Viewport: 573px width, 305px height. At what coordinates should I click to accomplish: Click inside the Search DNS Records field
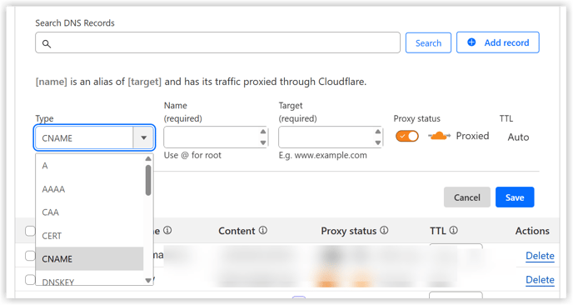tap(218, 42)
